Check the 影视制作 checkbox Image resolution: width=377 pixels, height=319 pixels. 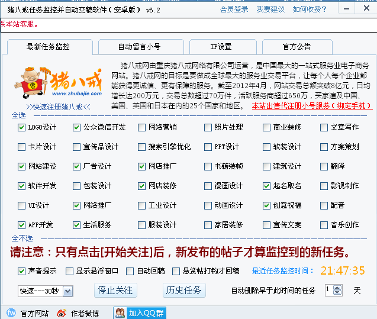tap(324, 186)
